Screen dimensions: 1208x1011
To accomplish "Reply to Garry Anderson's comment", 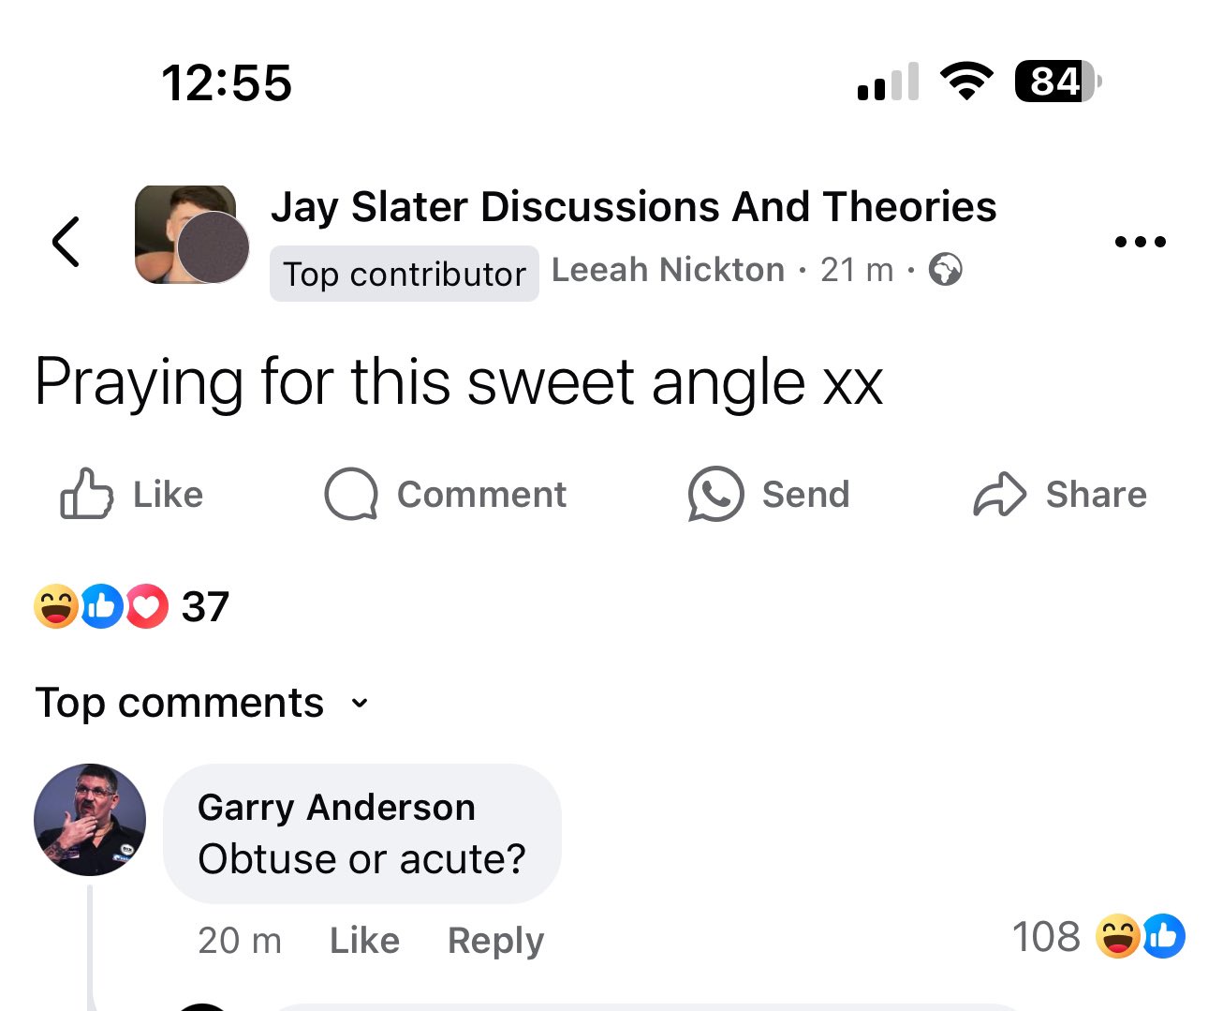I will 495,941.
